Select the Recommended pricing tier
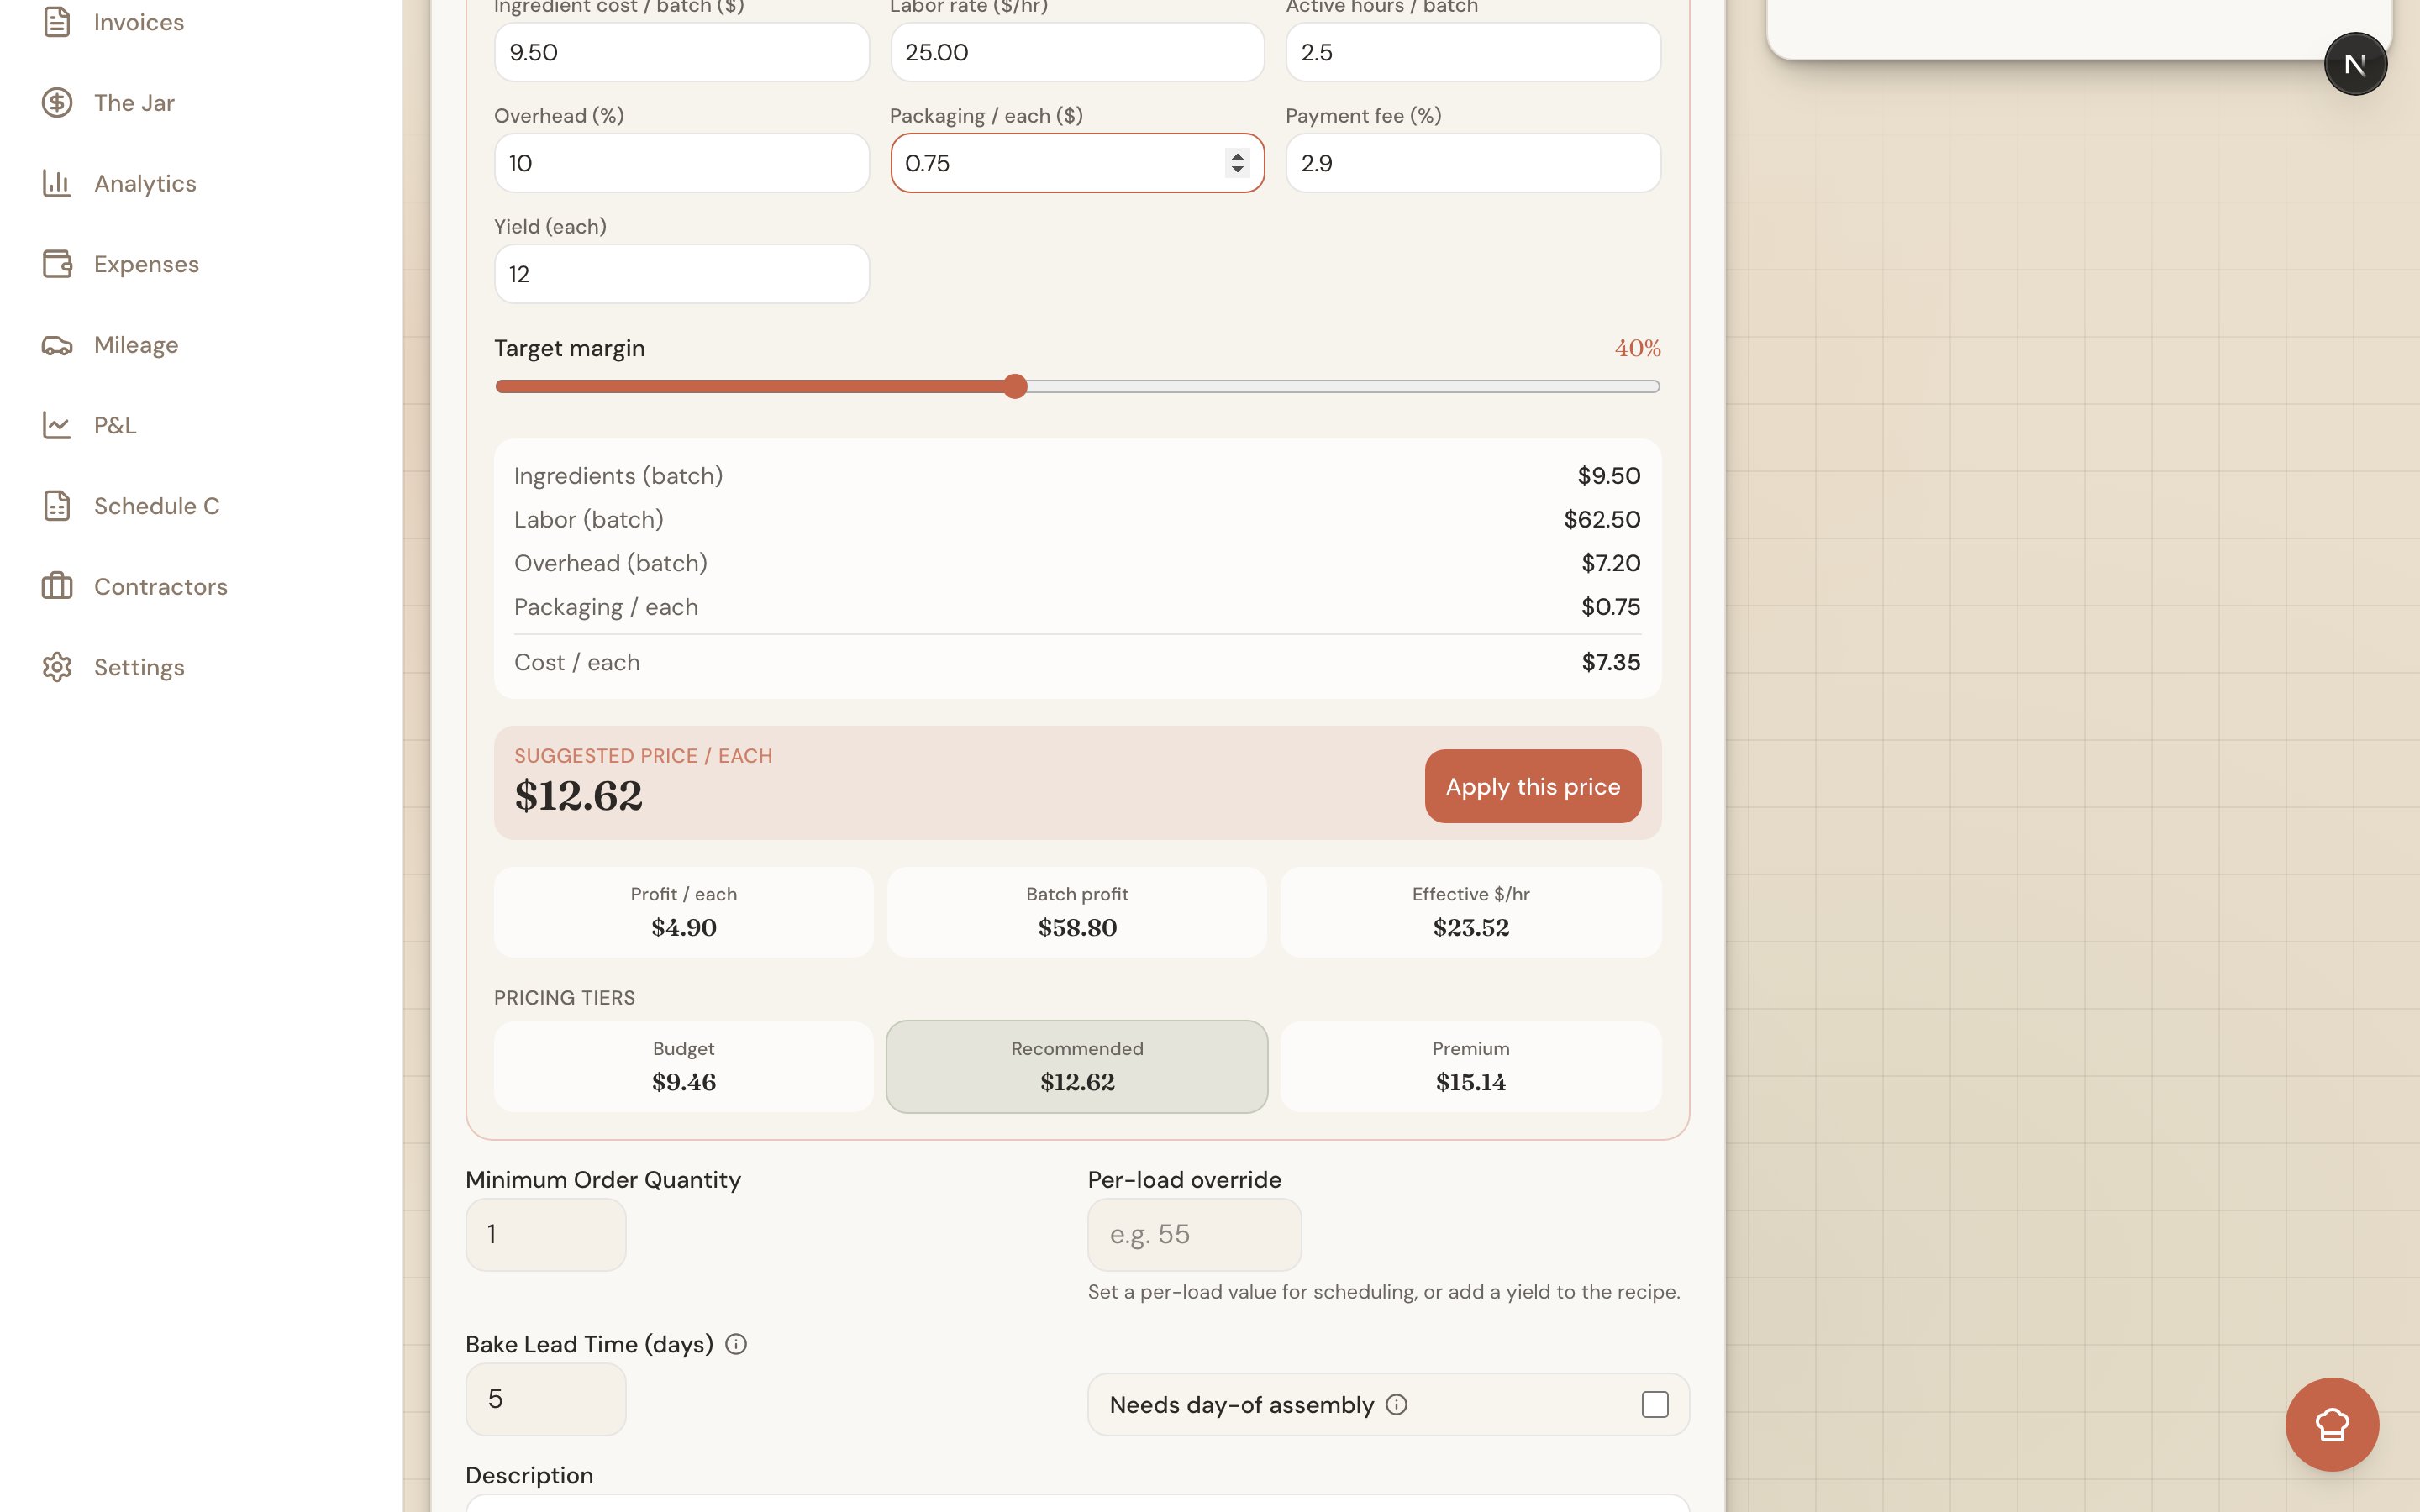This screenshot has height=1512, width=2420. [x=1077, y=1066]
